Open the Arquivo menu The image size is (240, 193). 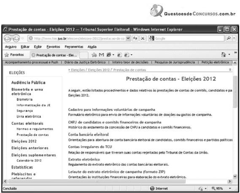pyautogui.click(x=11, y=47)
